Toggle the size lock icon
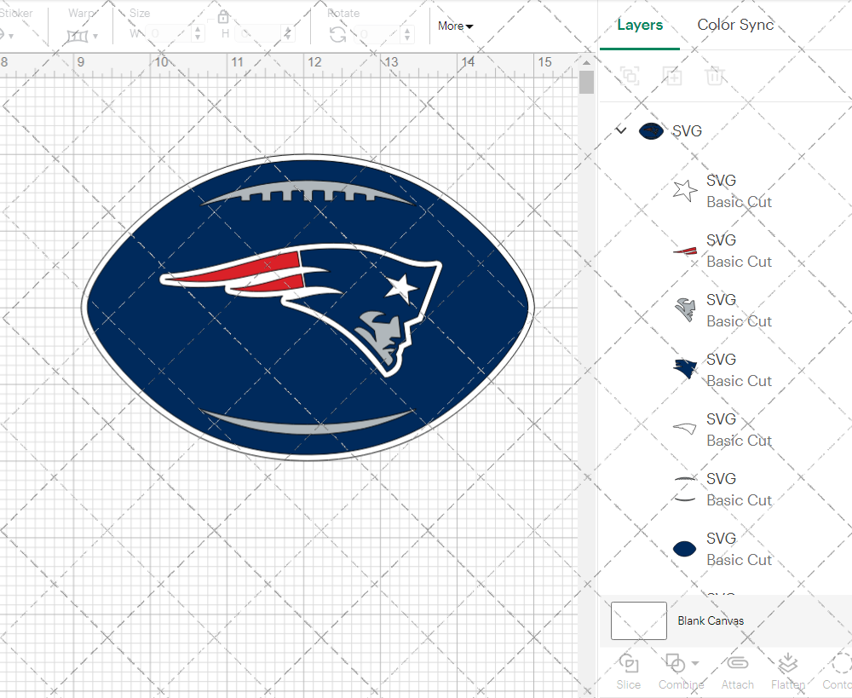 [x=222, y=16]
